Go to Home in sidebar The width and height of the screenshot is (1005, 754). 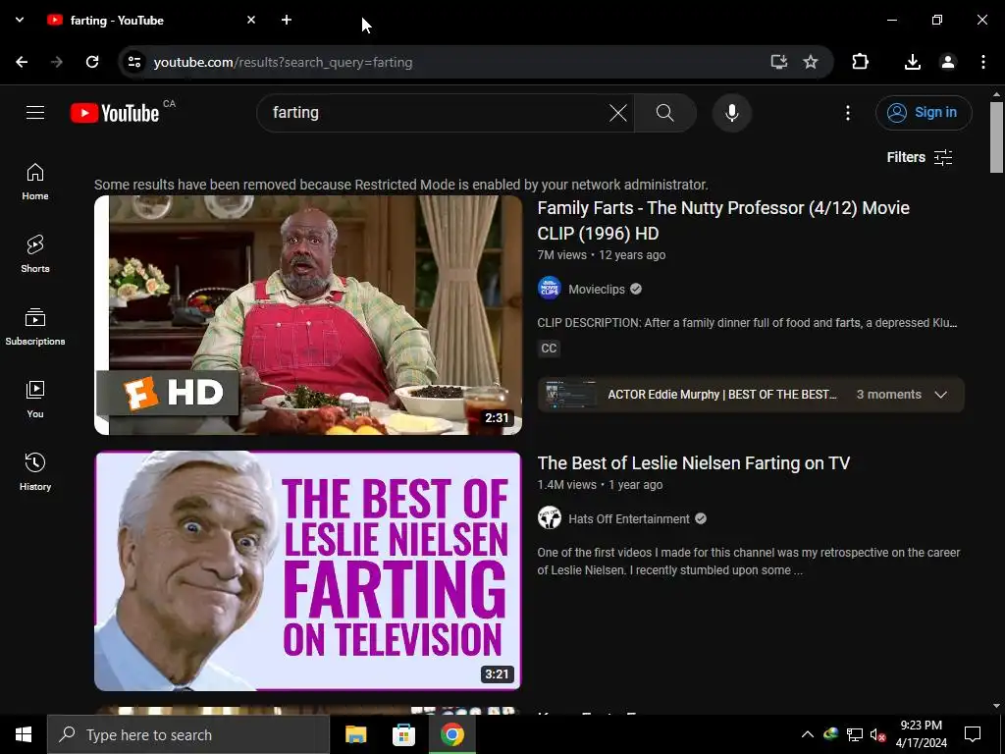click(x=35, y=182)
